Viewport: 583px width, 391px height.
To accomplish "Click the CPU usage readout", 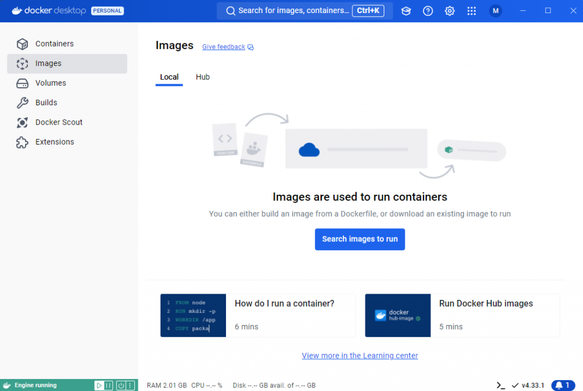I will click(x=207, y=385).
